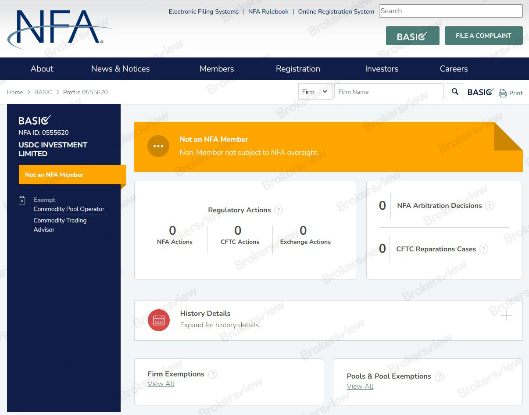View All firm exemptions
Image resolution: width=529 pixels, height=415 pixels.
pyautogui.click(x=161, y=384)
